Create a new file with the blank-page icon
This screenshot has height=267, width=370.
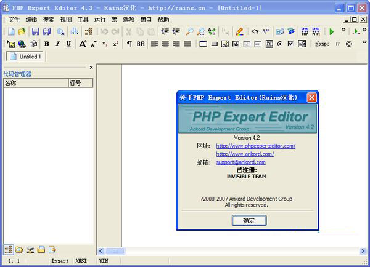(x=11, y=31)
